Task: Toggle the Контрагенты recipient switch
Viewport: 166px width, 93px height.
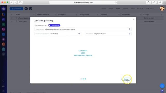Action: pyautogui.click(x=54, y=25)
